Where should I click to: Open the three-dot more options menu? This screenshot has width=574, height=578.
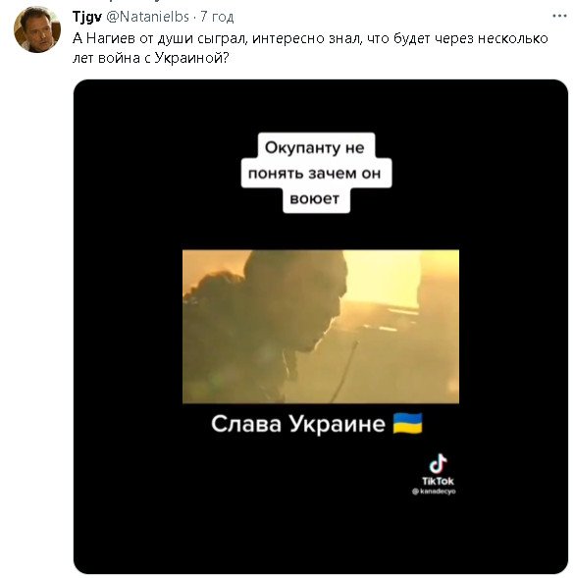tap(559, 17)
